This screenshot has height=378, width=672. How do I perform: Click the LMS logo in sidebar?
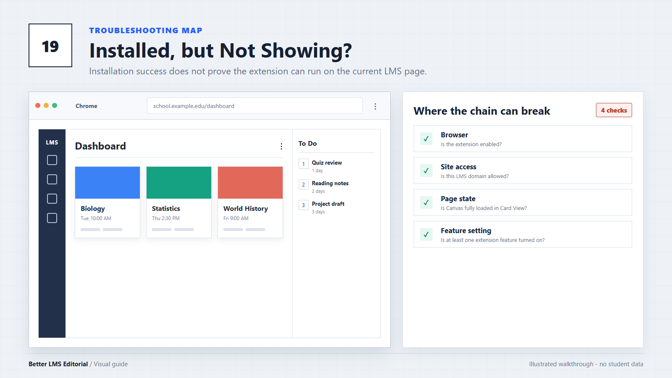coord(52,142)
